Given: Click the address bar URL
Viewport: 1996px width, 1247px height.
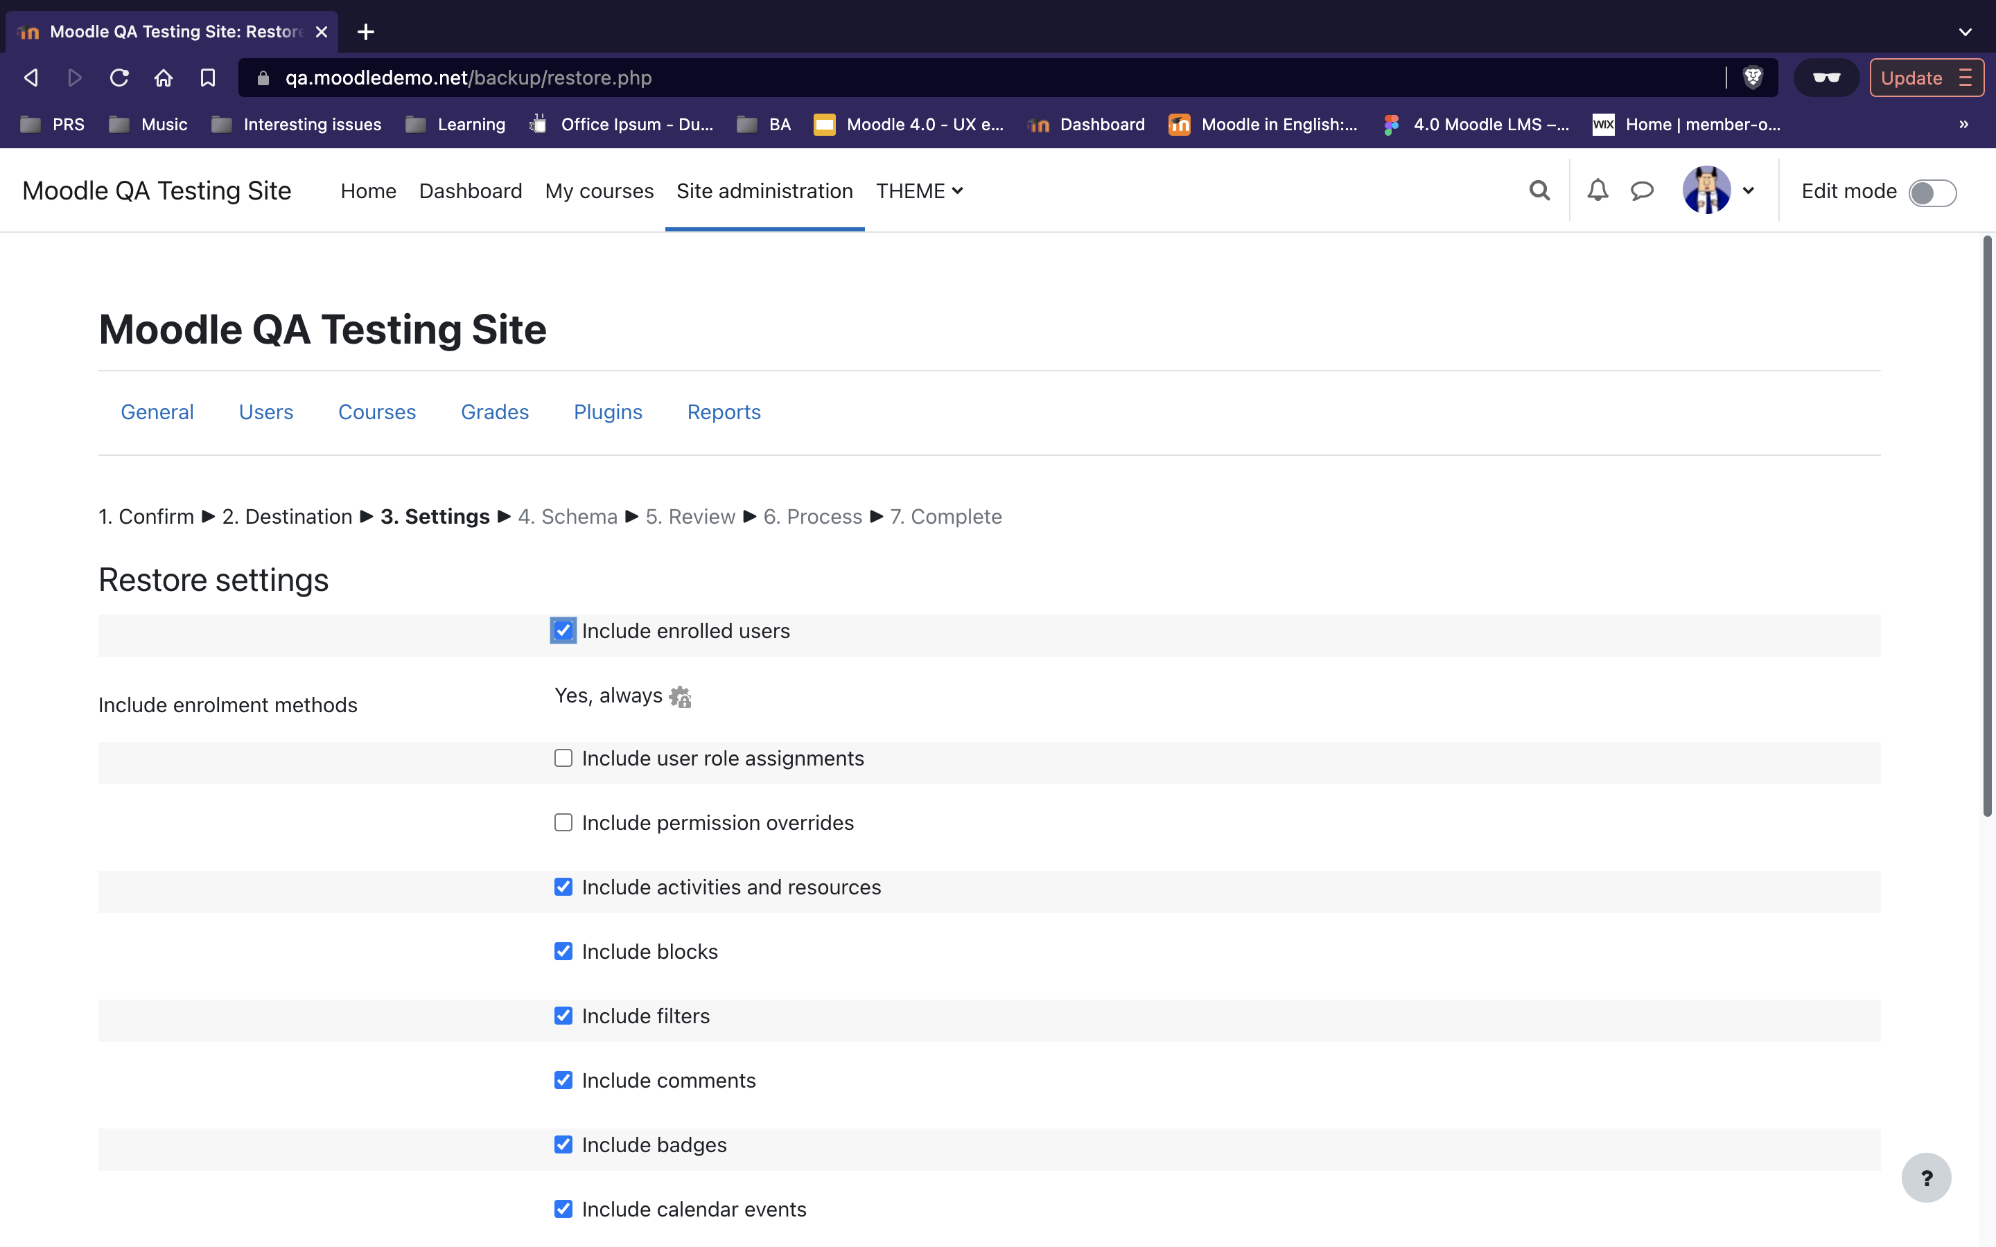Looking at the screenshot, I should 469,78.
